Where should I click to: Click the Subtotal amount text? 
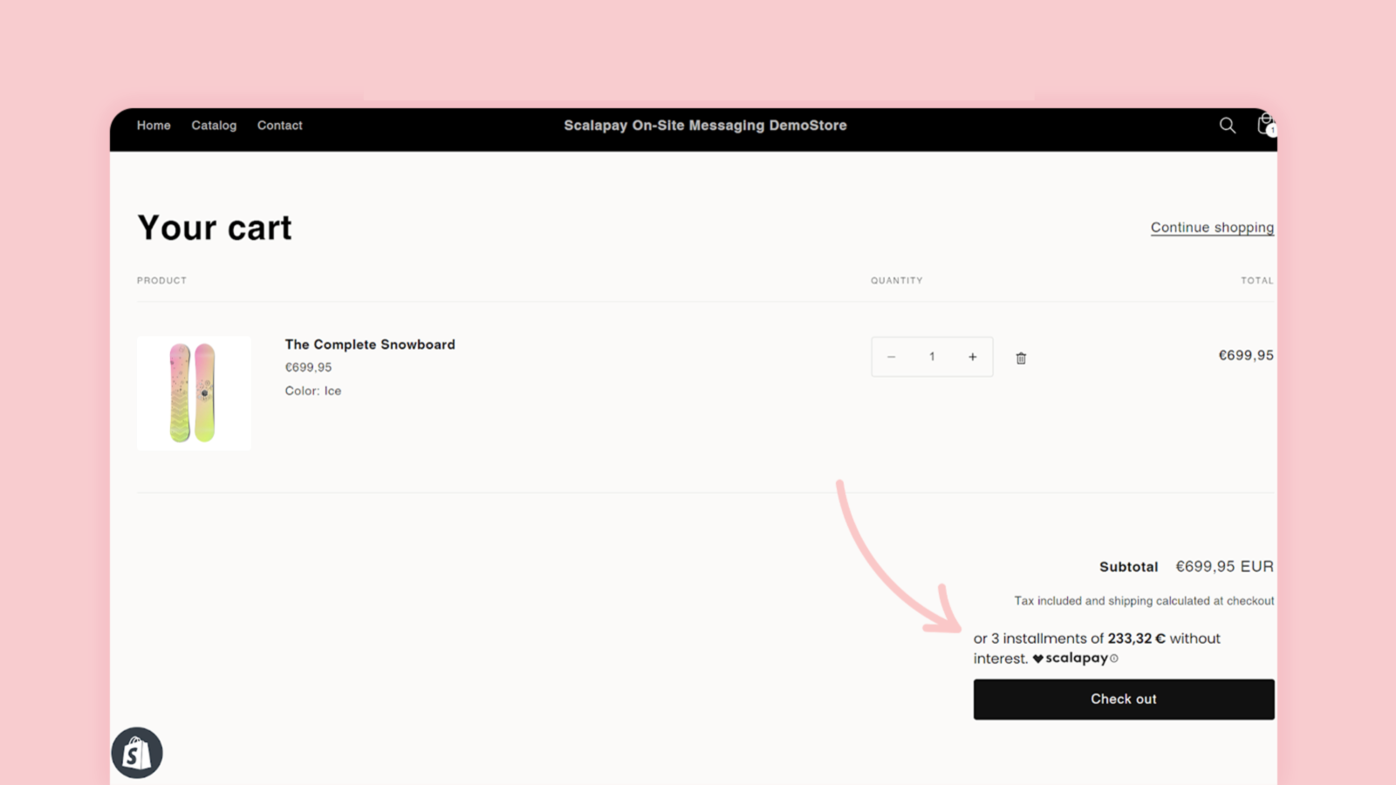pyautogui.click(x=1224, y=566)
